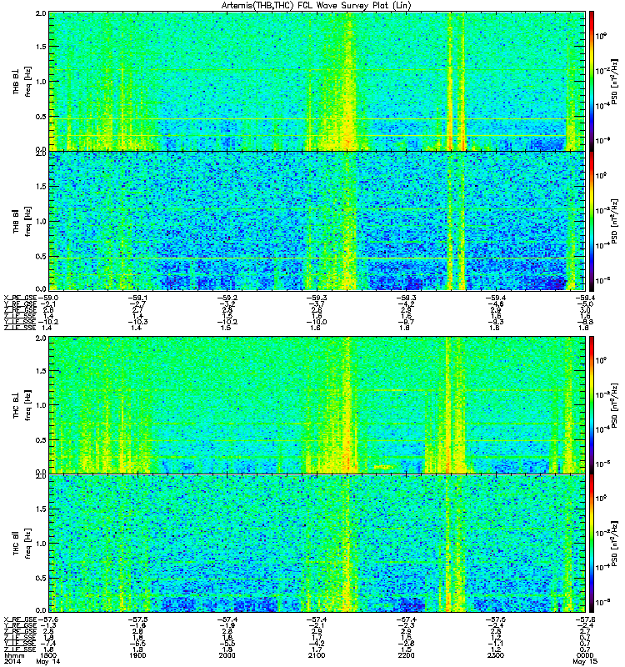Click the '-59.1' X_RE_GSE value under THB
625x667 pixels.
tap(137, 298)
